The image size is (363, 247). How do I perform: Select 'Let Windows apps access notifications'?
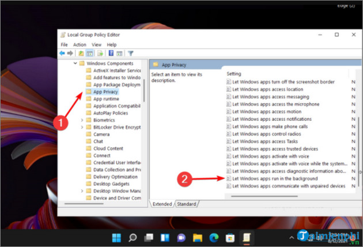(x=272, y=119)
